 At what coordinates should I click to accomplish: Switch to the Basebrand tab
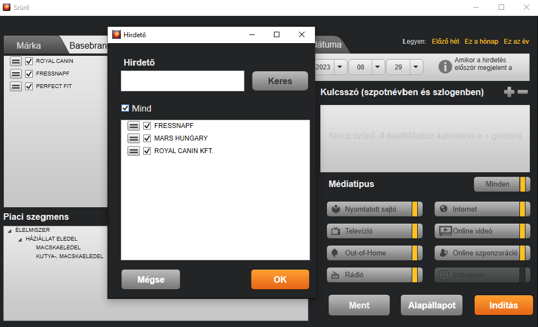[88, 45]
